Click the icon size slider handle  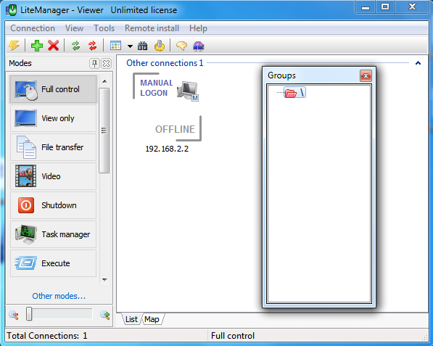[29, 314]
